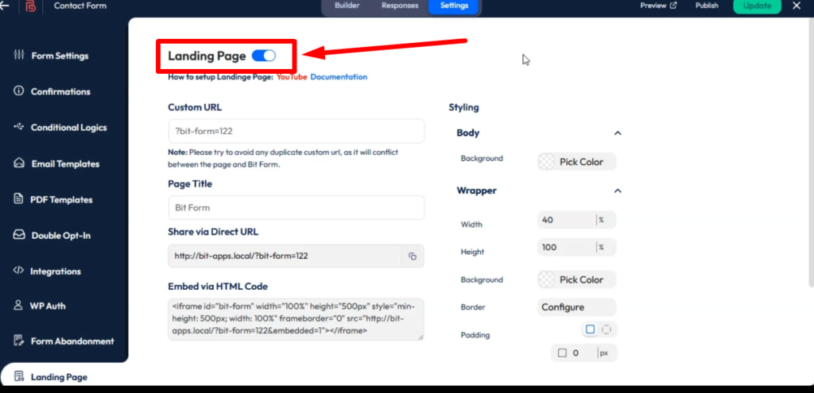Click the Update button

click(757, 6)
